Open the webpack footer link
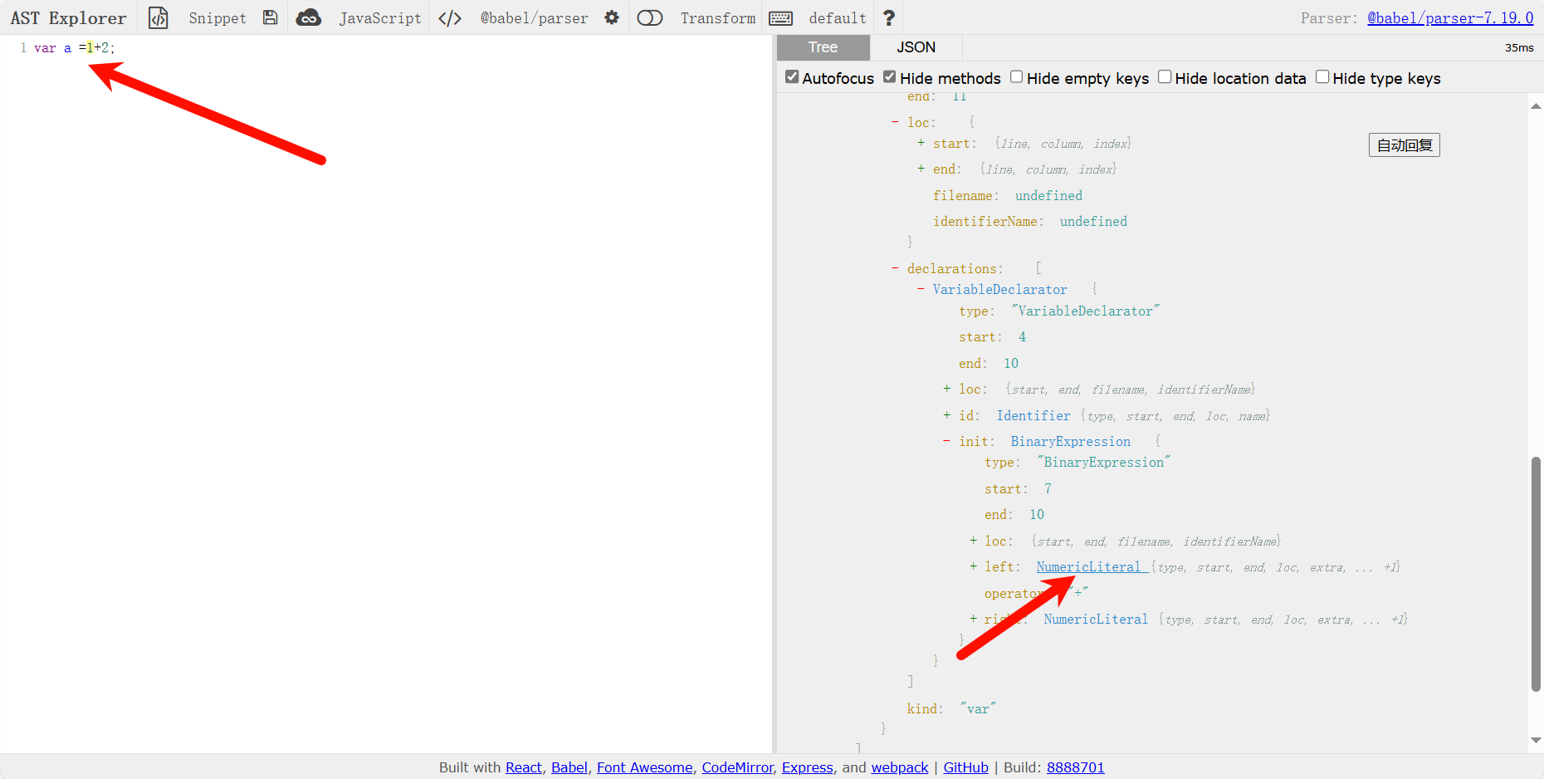Screen dimensions: 1544x779 [x=900, y=767]
